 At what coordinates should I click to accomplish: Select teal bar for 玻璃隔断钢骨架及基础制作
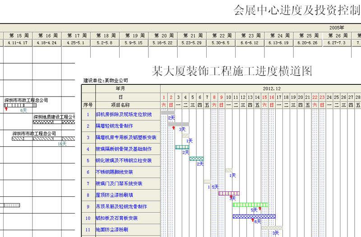pos(182,147)
